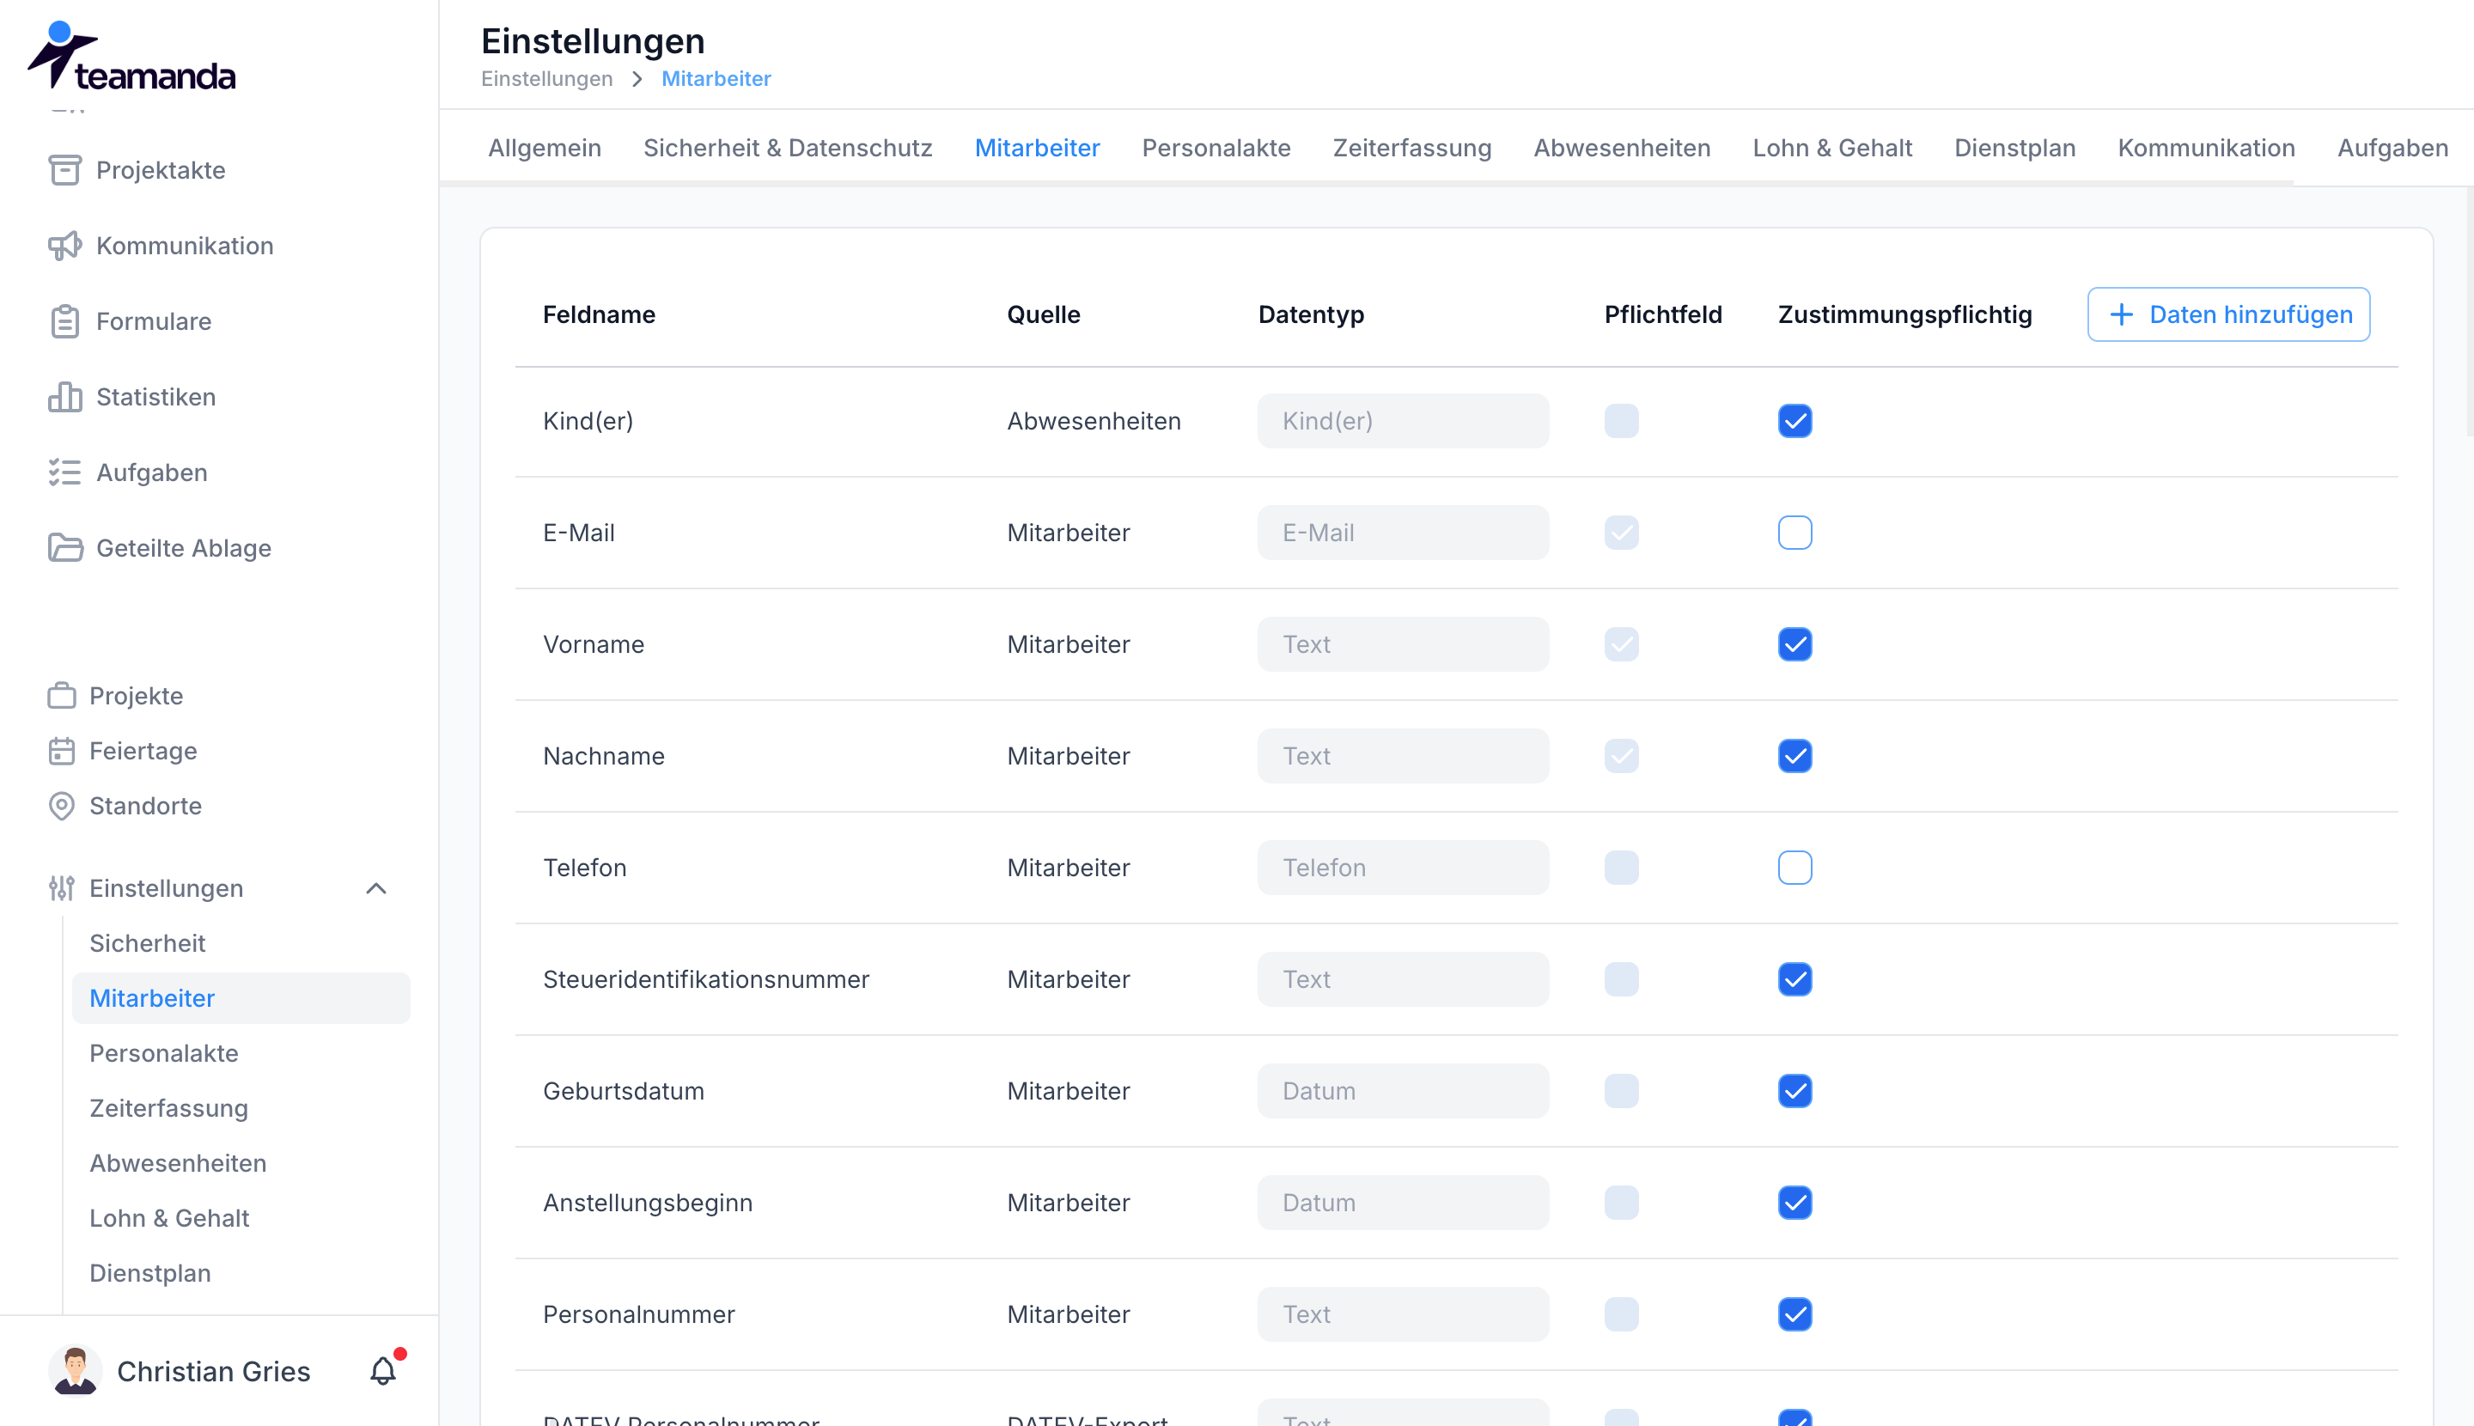Click breadcrumb chevron separator

pyautogui.click(x=637, y=78)
